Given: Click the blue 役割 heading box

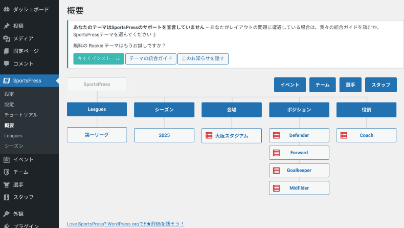Looking at the screenshot, I should pyautogui.click(x=366, y=110).
